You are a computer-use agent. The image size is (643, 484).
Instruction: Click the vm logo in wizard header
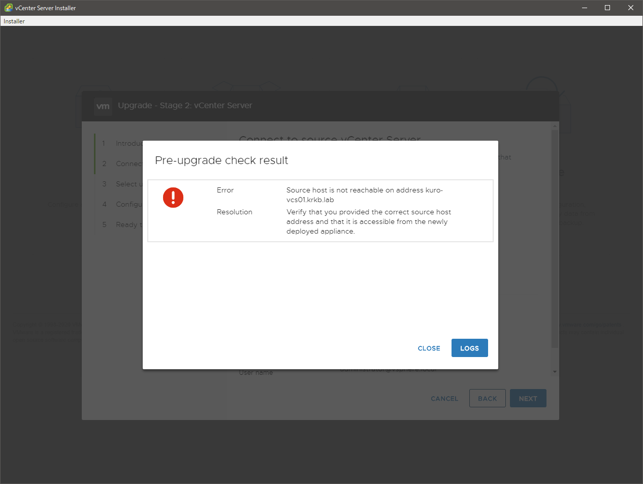[x=103, y=106]
